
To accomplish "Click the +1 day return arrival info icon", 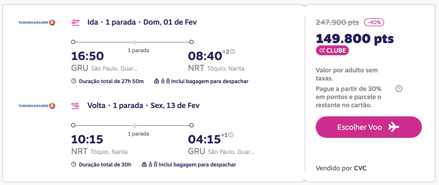I will (x=231, y=135).
